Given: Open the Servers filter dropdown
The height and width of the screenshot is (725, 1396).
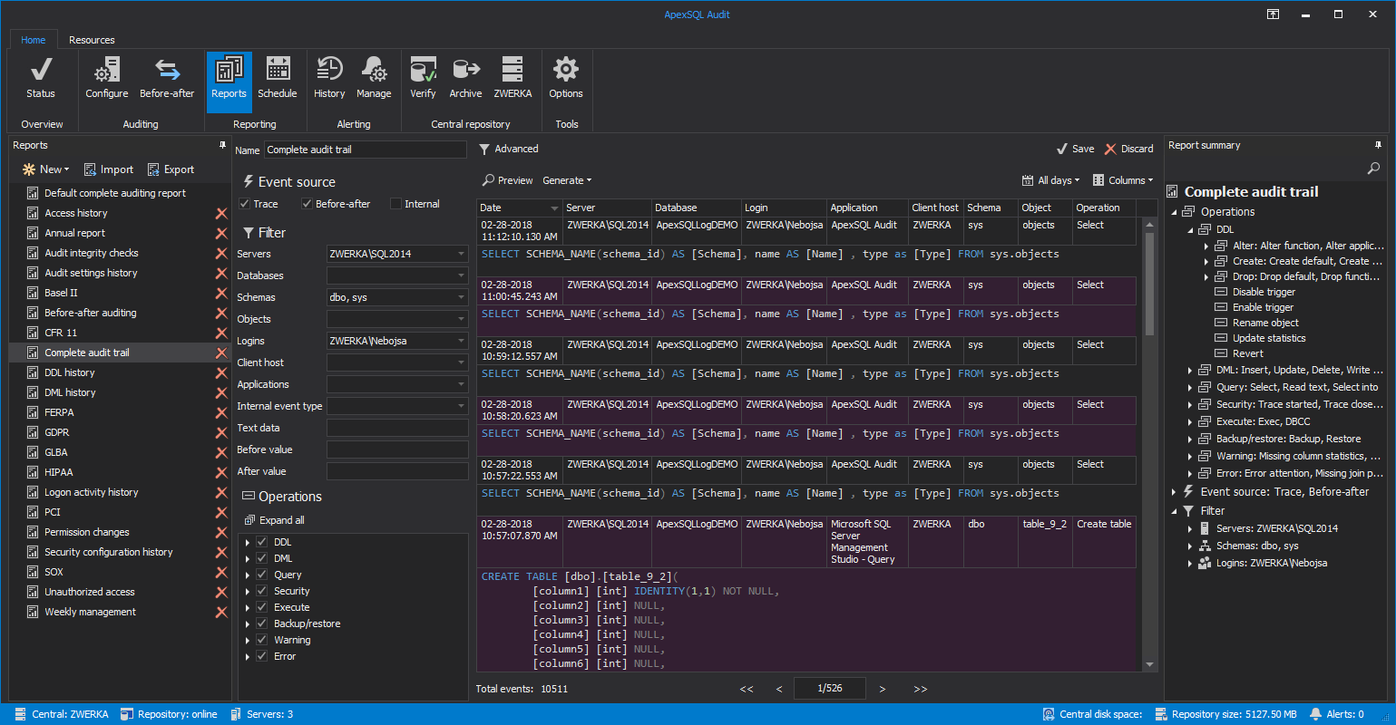Looking at the screenshot, I should (462, 253).
